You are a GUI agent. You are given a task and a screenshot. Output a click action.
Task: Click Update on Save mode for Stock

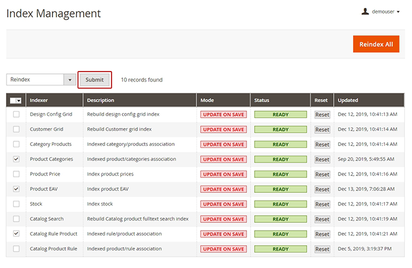pyautogui.click(x=223, y=204)
